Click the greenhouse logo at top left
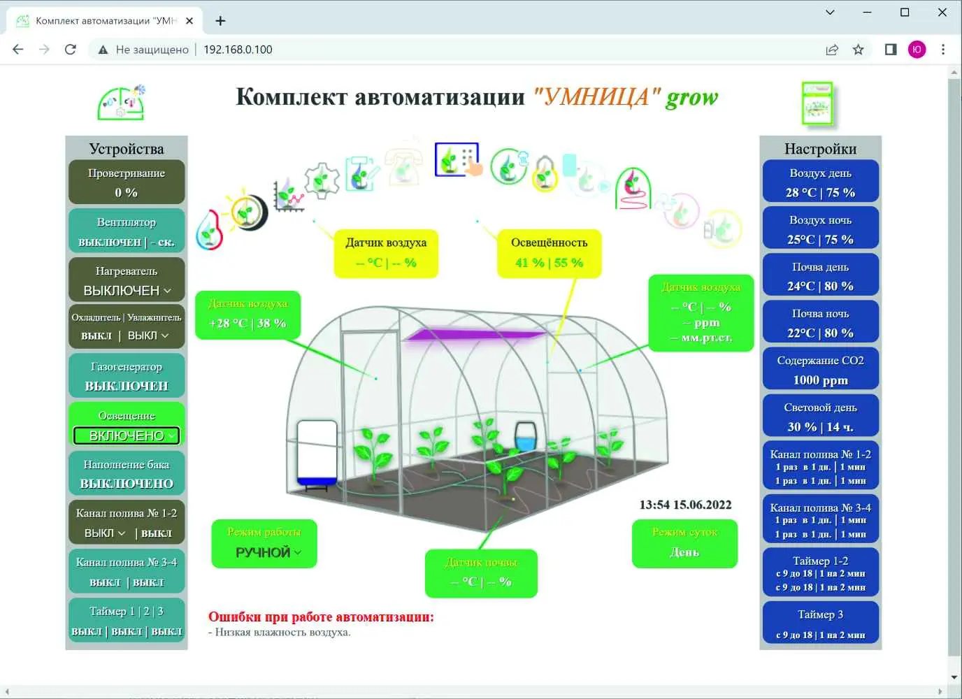Image resolution: width=962 pixels, height=699 pixels. tap(122, 103)
